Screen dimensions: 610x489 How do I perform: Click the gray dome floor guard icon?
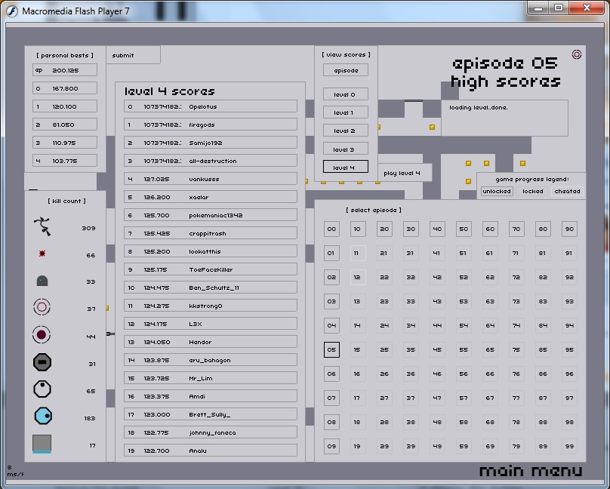(x=42, y=281)
